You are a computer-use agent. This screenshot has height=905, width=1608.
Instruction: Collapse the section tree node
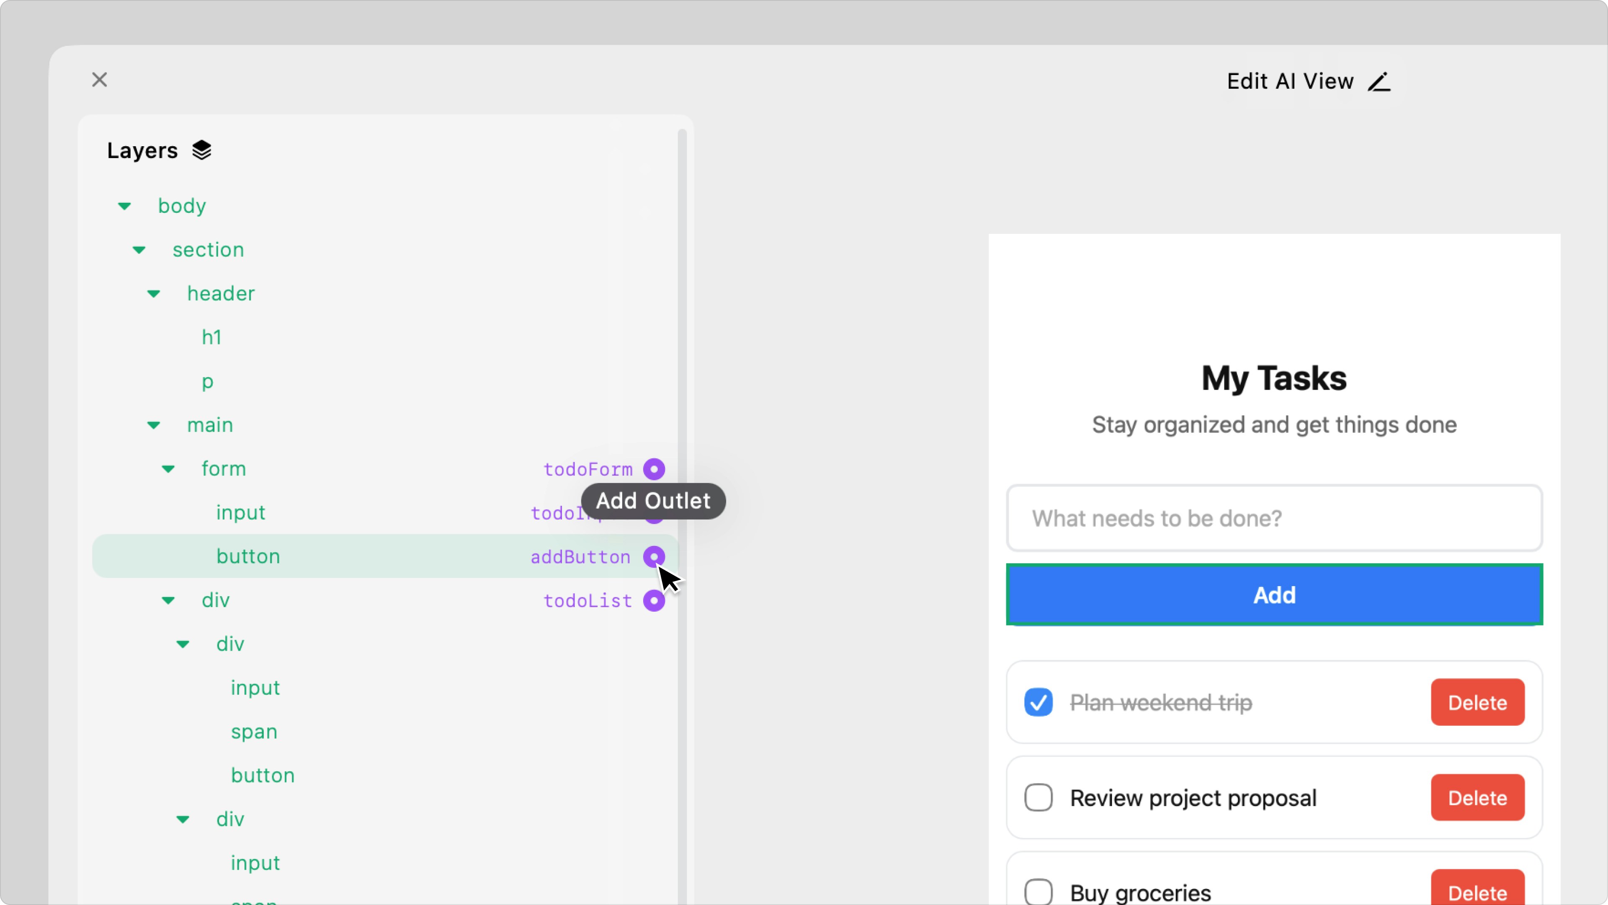tap(139, 250)
